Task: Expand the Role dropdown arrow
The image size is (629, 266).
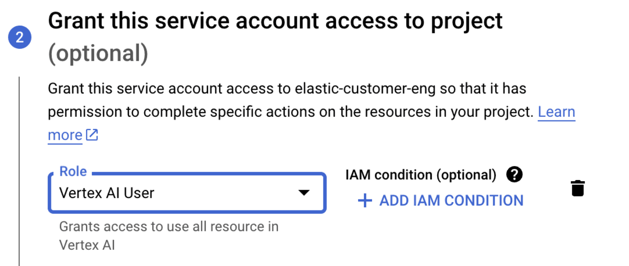Action: tap(303, 193)
